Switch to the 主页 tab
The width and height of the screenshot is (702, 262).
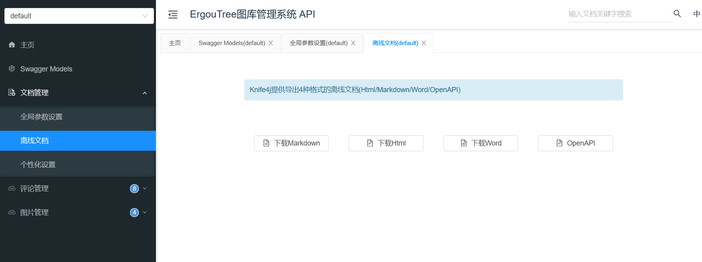pyautogui.click(x=175, y=43)
